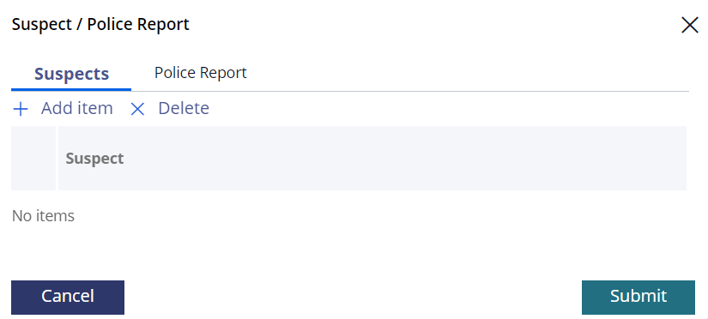
Task: Click blank space between Cancel and Submit
Action: (x=352, y=298)
